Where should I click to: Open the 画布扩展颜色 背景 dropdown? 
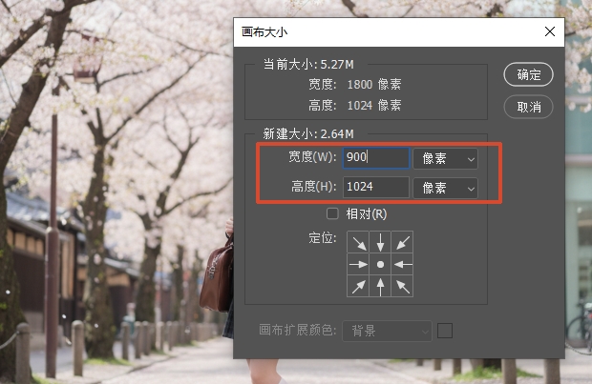[x=387, y=331]
